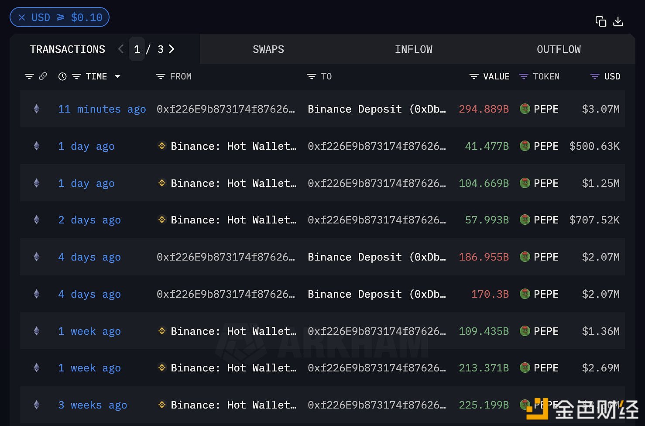Click PEPE token in $707.52K row
Viewport: 645px width, 426px height.
click(539, 220)
